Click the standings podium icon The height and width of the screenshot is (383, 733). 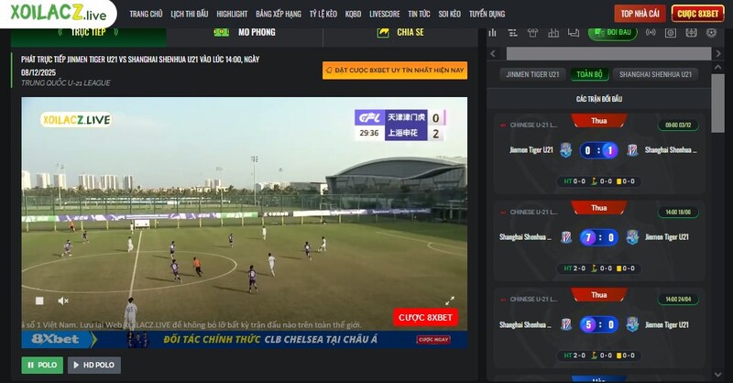point(553,33)
